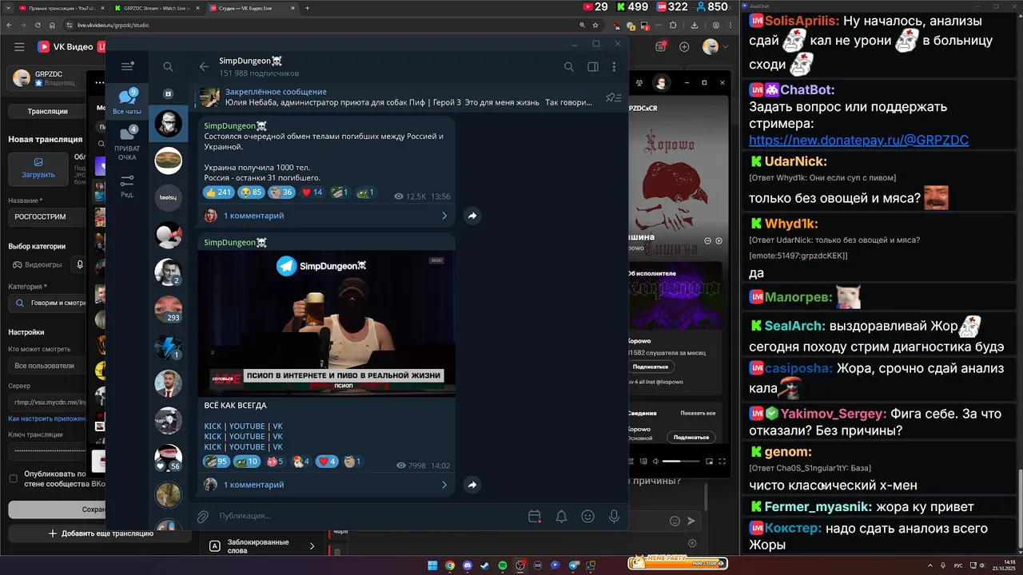Add the thumbs-up 241 reaction
1023x575 pixels.
[218, 192]
